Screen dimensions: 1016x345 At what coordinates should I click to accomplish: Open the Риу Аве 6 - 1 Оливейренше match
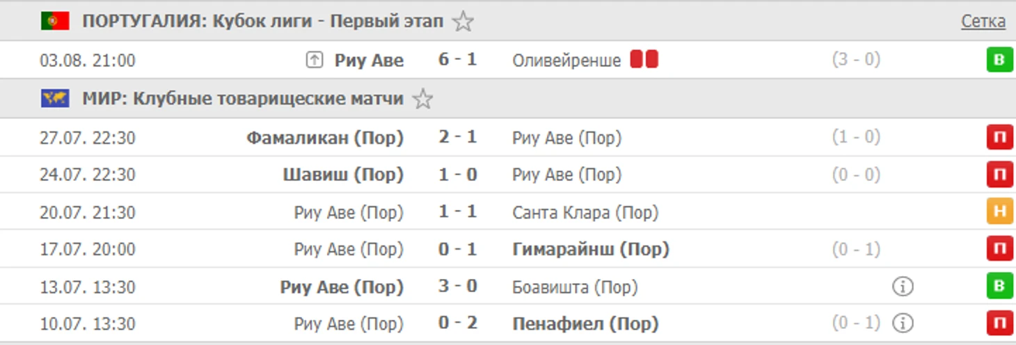(x=508, y=60)
